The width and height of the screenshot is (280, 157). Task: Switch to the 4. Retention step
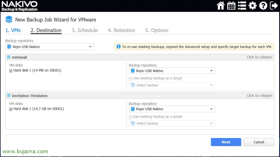[x=121, y=30]
